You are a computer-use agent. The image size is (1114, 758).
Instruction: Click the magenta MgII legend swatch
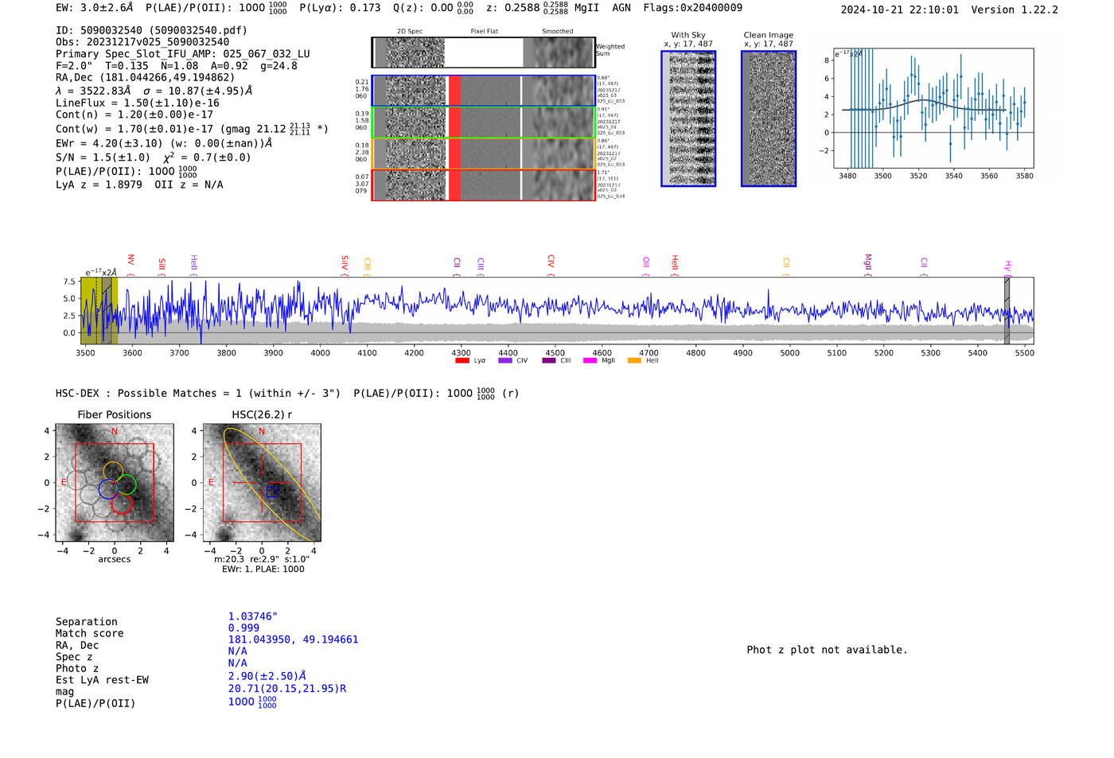[x=590, y=361]
